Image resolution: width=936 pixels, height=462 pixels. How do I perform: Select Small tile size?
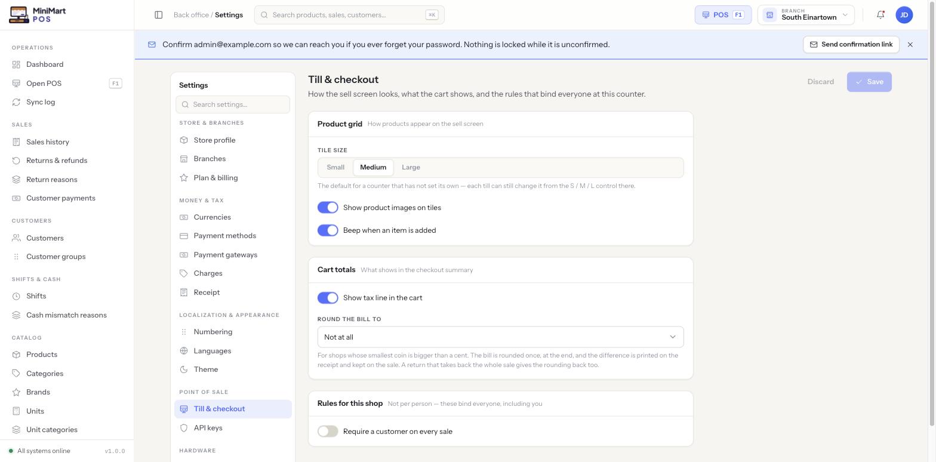pos(335,168)
